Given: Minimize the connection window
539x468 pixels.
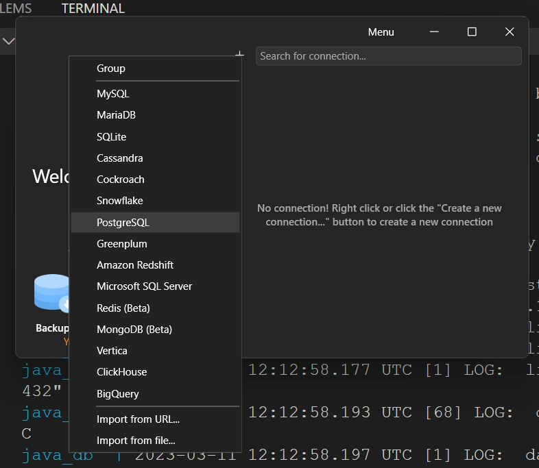Looking at the screenshot, I should point(434,32).
